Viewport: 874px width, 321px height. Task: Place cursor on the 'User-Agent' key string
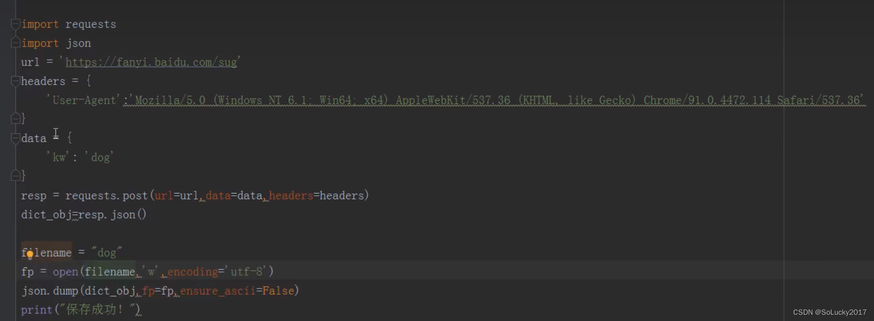coord(83,100)
